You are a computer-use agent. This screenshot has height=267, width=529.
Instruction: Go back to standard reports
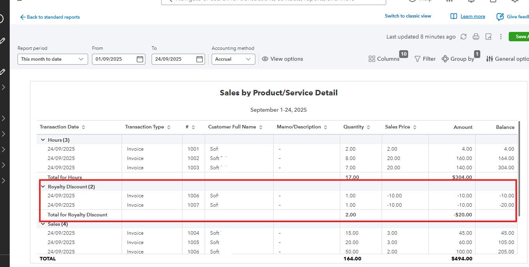50,17
